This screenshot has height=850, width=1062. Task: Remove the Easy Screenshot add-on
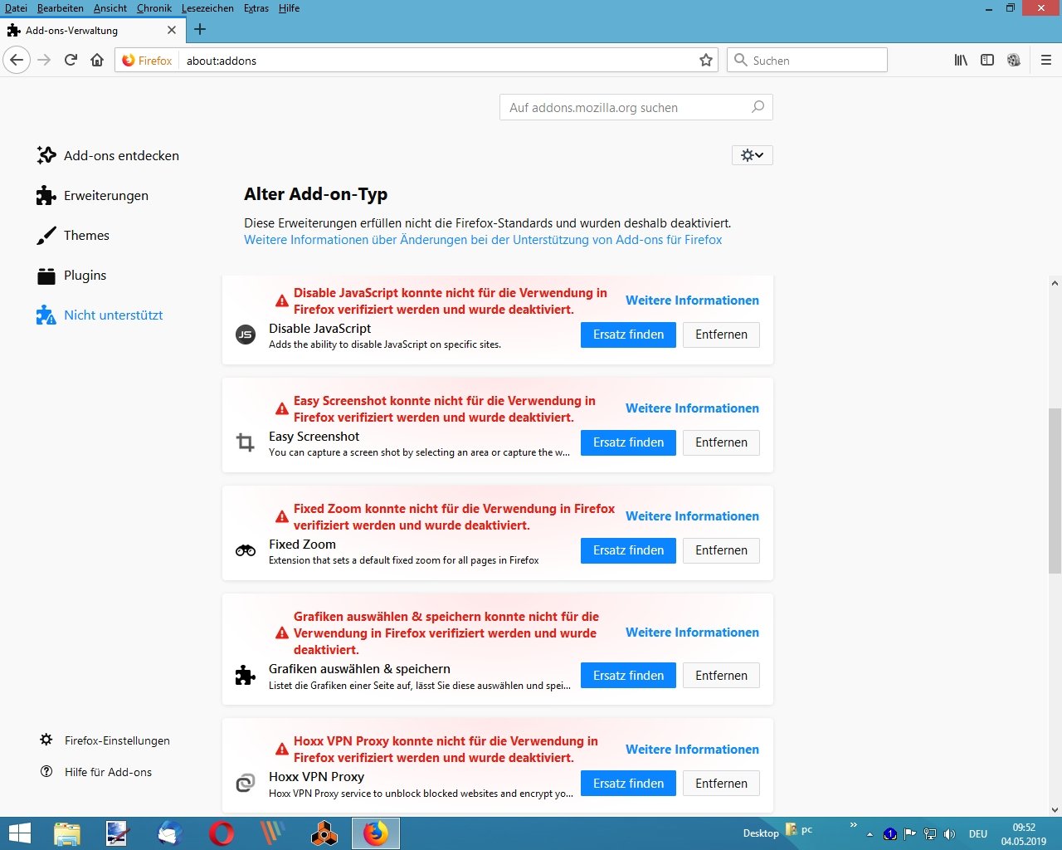coord(721,442)
